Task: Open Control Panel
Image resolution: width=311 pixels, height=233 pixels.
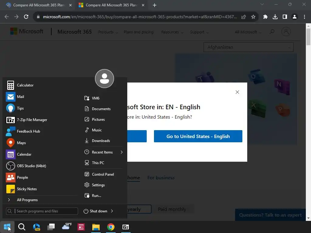Action: click(x=99, y=174)
